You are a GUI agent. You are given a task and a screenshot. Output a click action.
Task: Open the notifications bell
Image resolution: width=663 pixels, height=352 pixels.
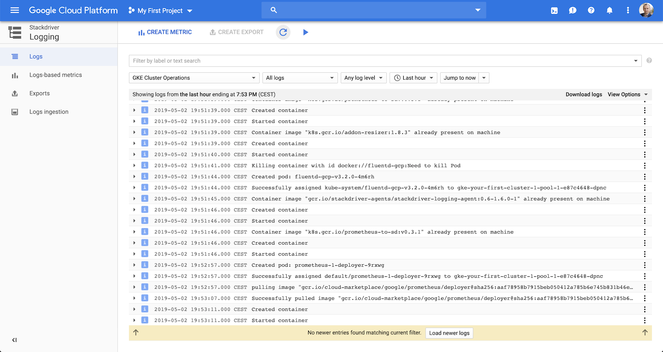click(x=610, y=10)
